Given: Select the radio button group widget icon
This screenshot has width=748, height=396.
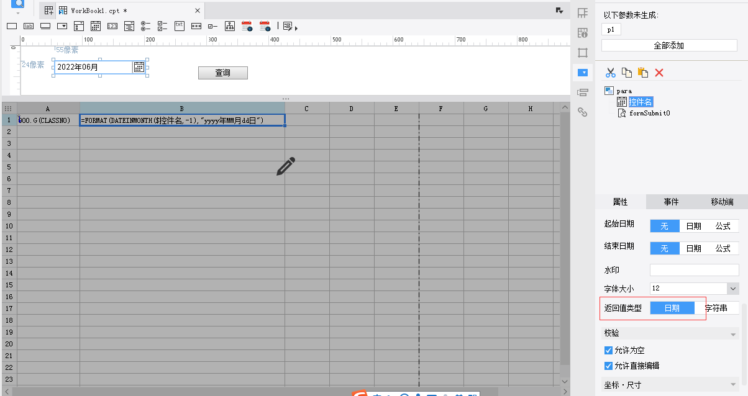Looking at the screenshot, I should click(146, 26).
